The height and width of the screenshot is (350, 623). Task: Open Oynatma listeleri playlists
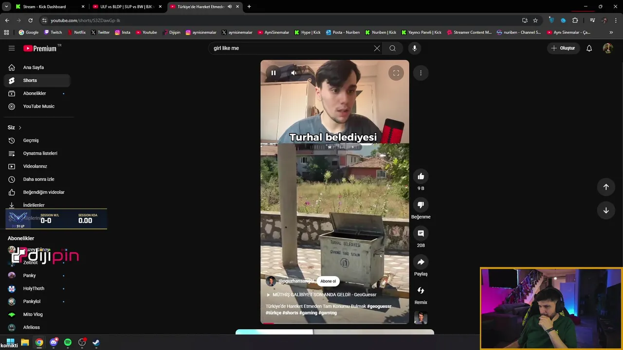pos(37,153)
